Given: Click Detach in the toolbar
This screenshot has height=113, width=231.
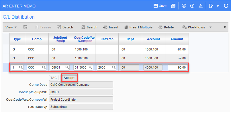Looking at the screenshot, I should click(65, 27).
